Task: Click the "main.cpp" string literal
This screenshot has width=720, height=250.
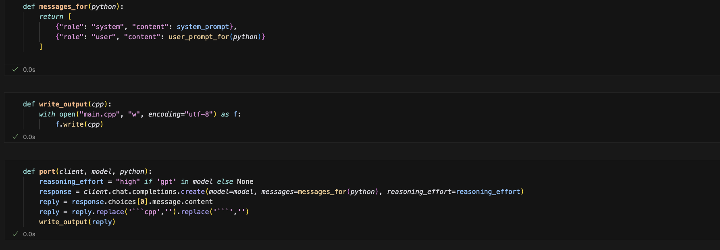Action: click(100, 114)
